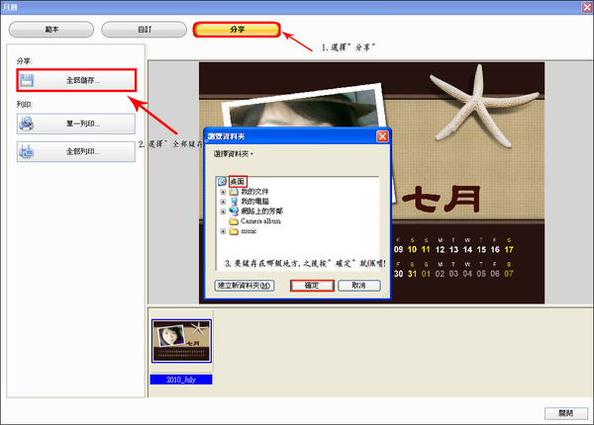This screenshot has width=594, height=425.
Task: Click the 我的文件 folder icon
Action: click(x=234, y=192)
